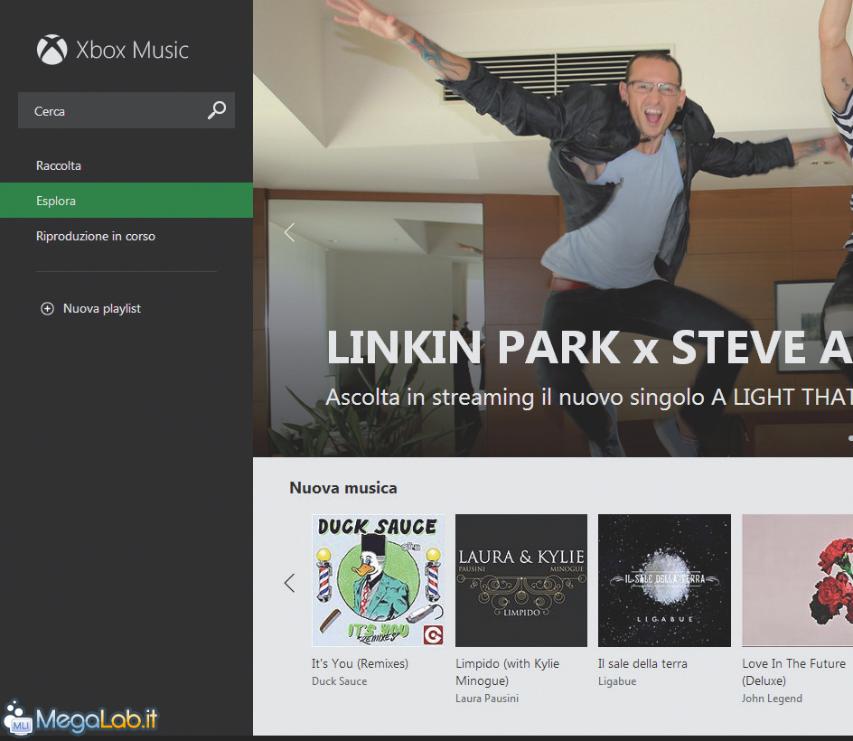This screenshot has width=853, height=741.
Task: Click the Ascolta in streaming subtitle
Action: pos(589,398)
